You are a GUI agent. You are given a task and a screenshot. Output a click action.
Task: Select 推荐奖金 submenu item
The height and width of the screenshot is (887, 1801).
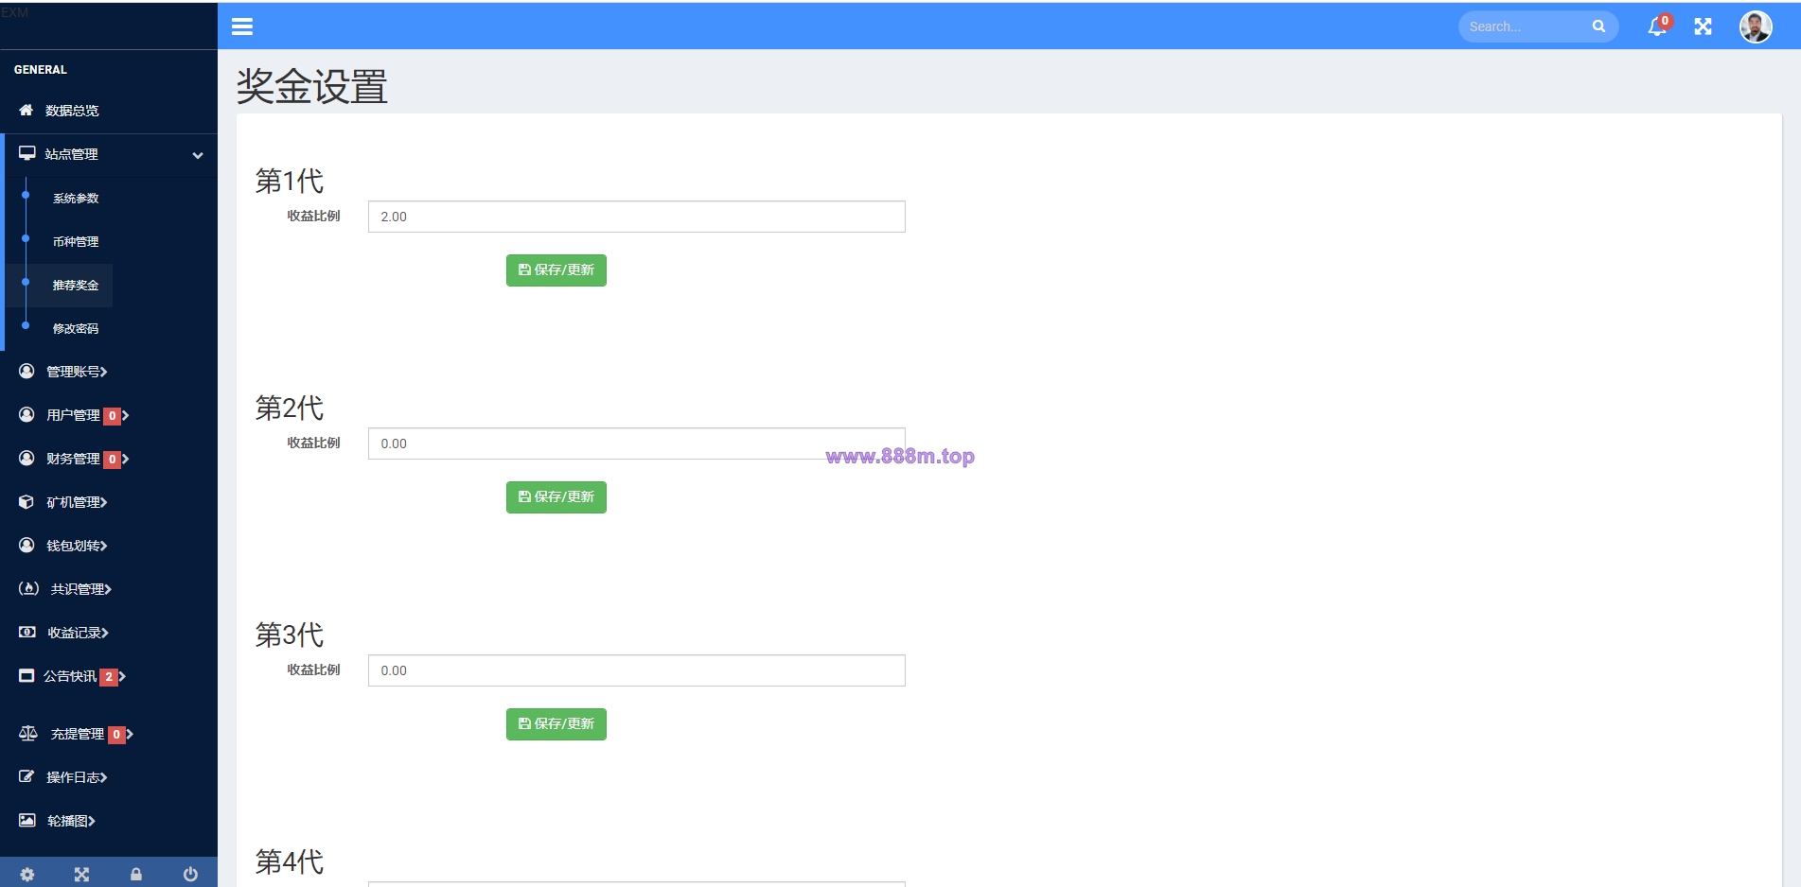tap(76, 286)
